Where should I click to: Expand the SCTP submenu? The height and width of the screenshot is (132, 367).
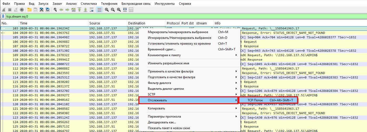click(189, 94)
